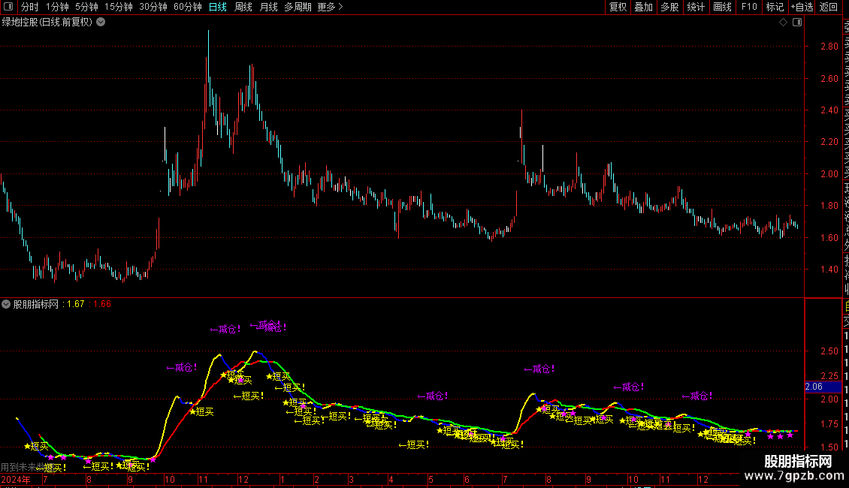The height and width of the screenshot is (488, 849).
Task: Click the 绿地控股(日线.前复权) chart title
Action: (x=47, y=23)
